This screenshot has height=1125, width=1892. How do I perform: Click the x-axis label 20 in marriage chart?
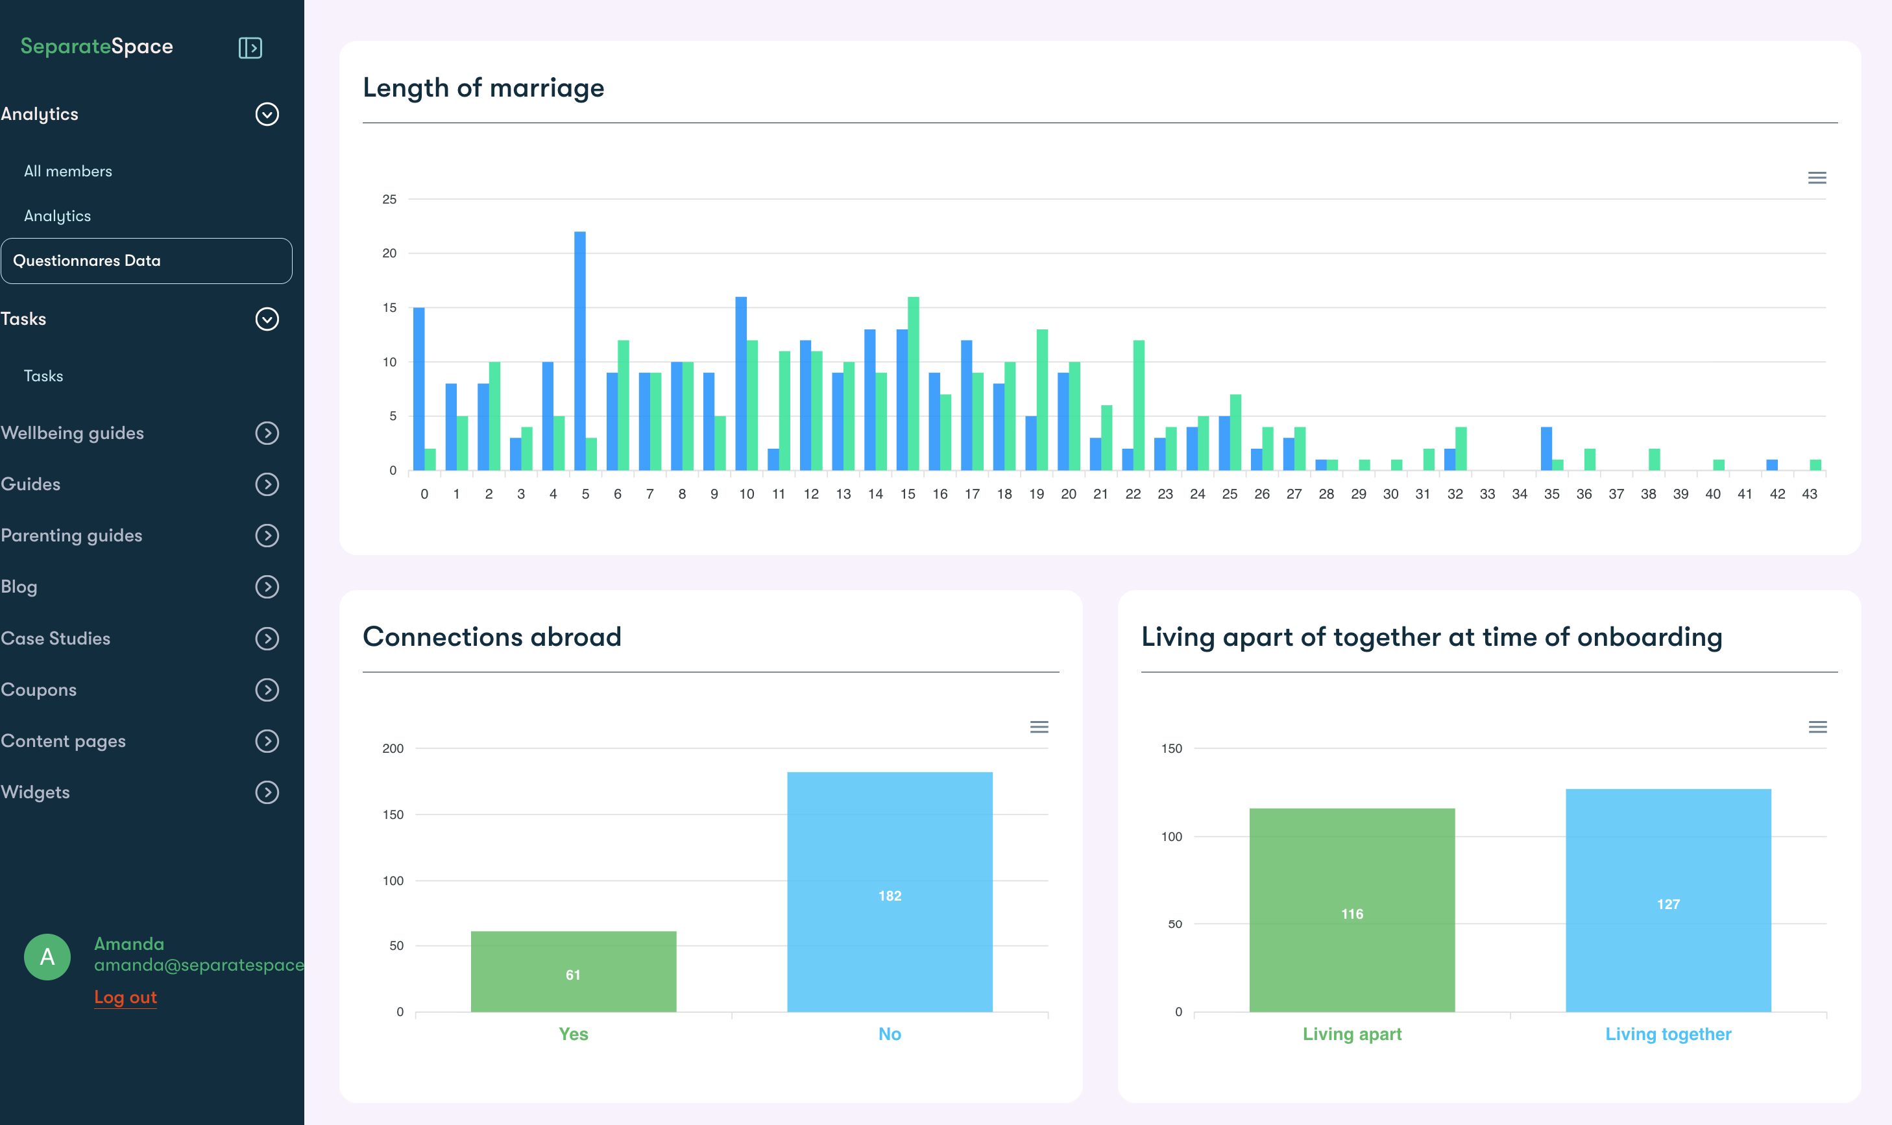[x=1069, y=494]
